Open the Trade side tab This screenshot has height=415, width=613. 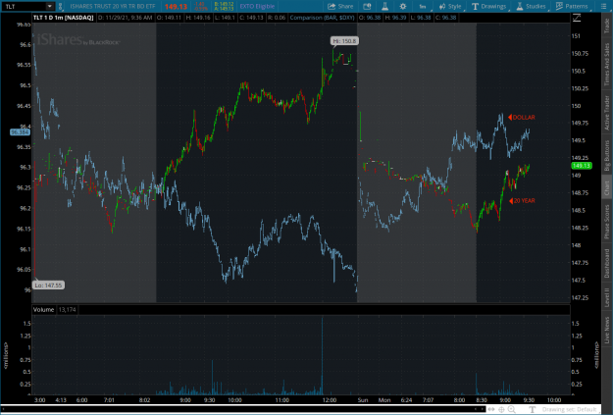pyautogui.click(x=607, y=26)
